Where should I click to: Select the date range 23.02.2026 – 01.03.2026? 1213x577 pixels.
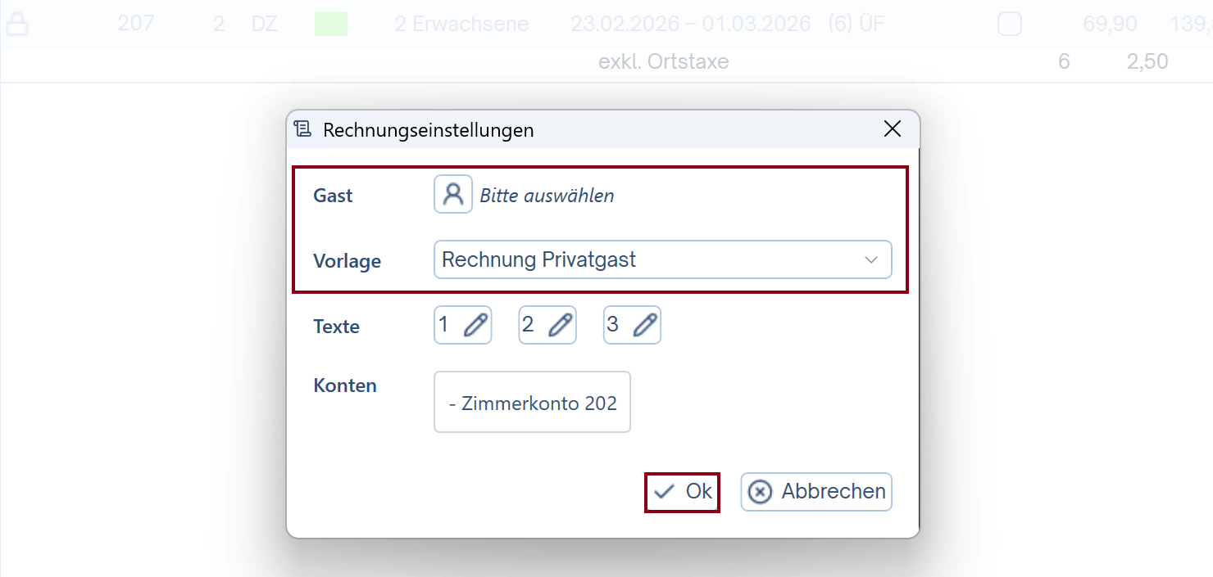point(692,24)
